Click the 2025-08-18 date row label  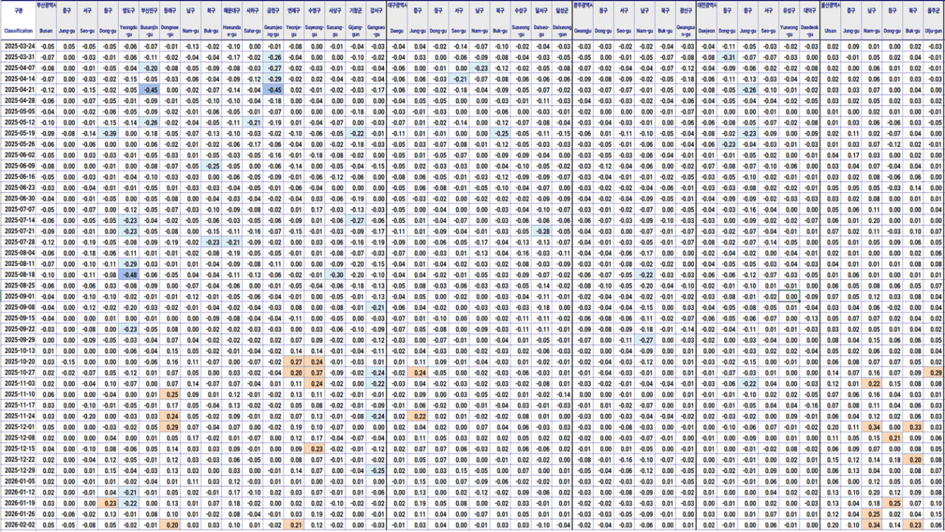tap(18, 274)
